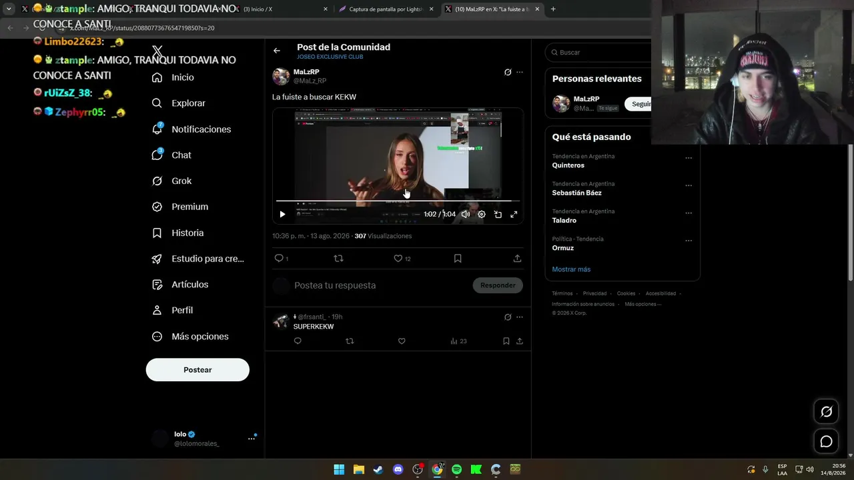Expand Más opciones in the sidebar
Viewport: 854px width, 480px height.
click(190, 337)
